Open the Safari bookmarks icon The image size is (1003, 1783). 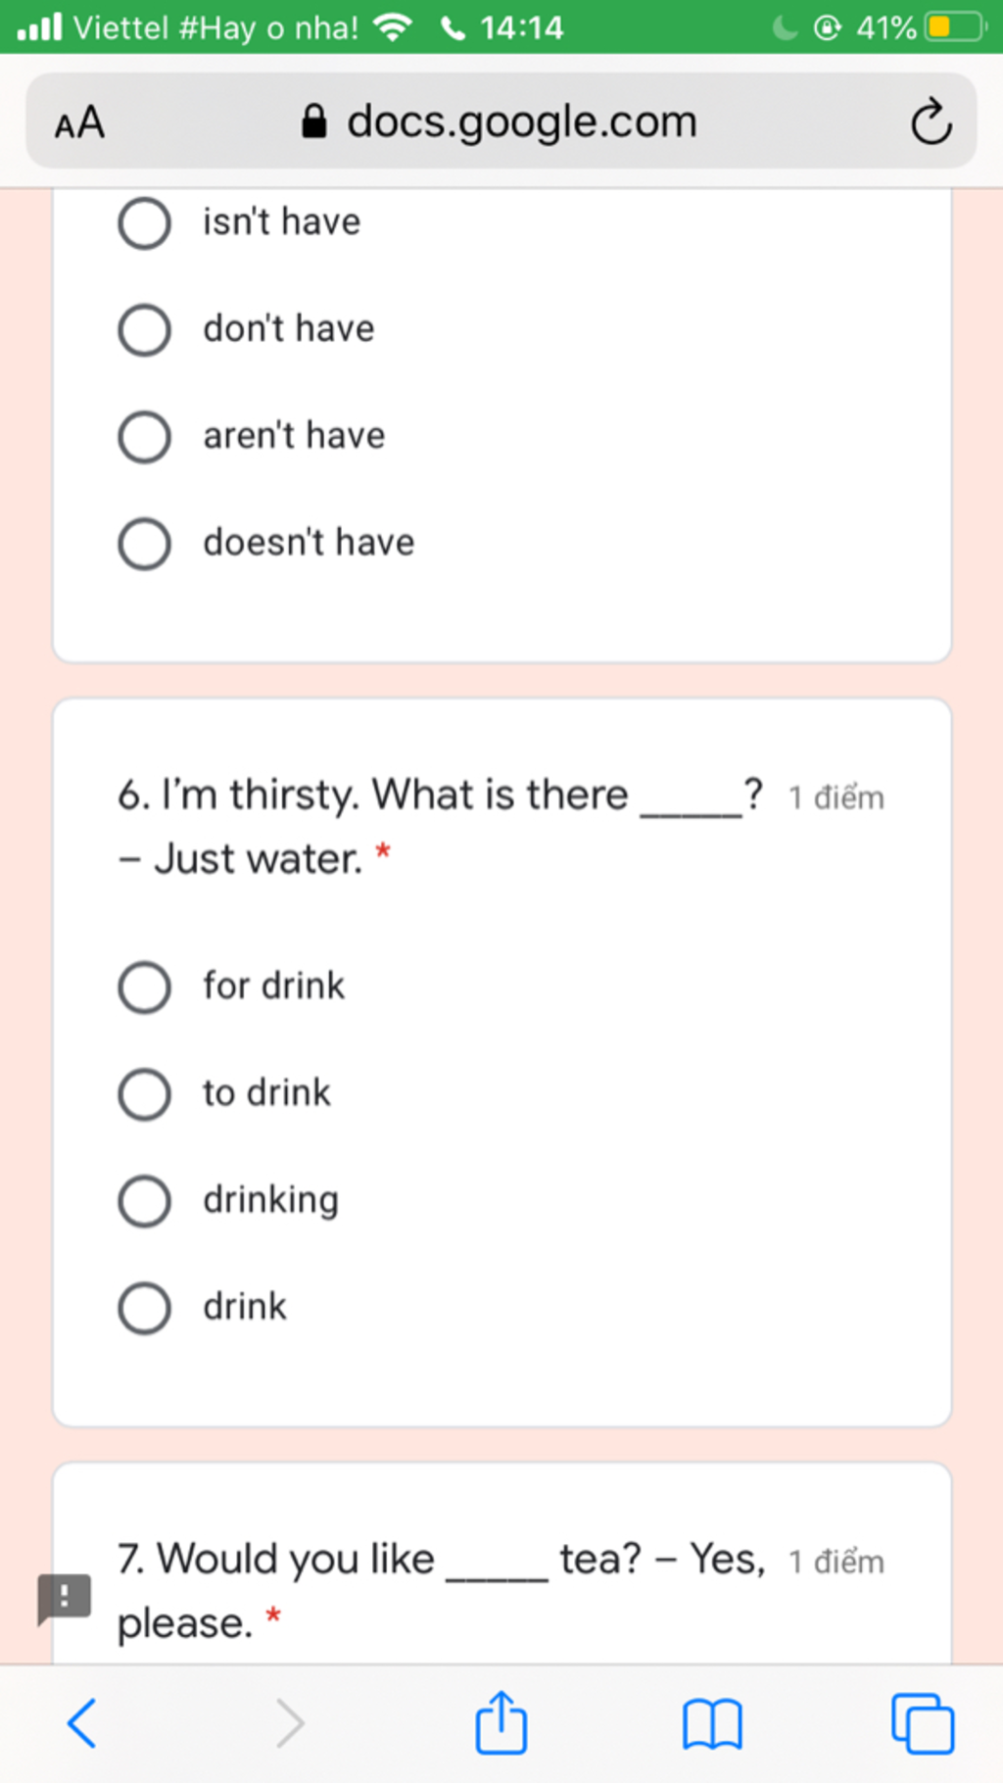click(x=712, y=1724)
